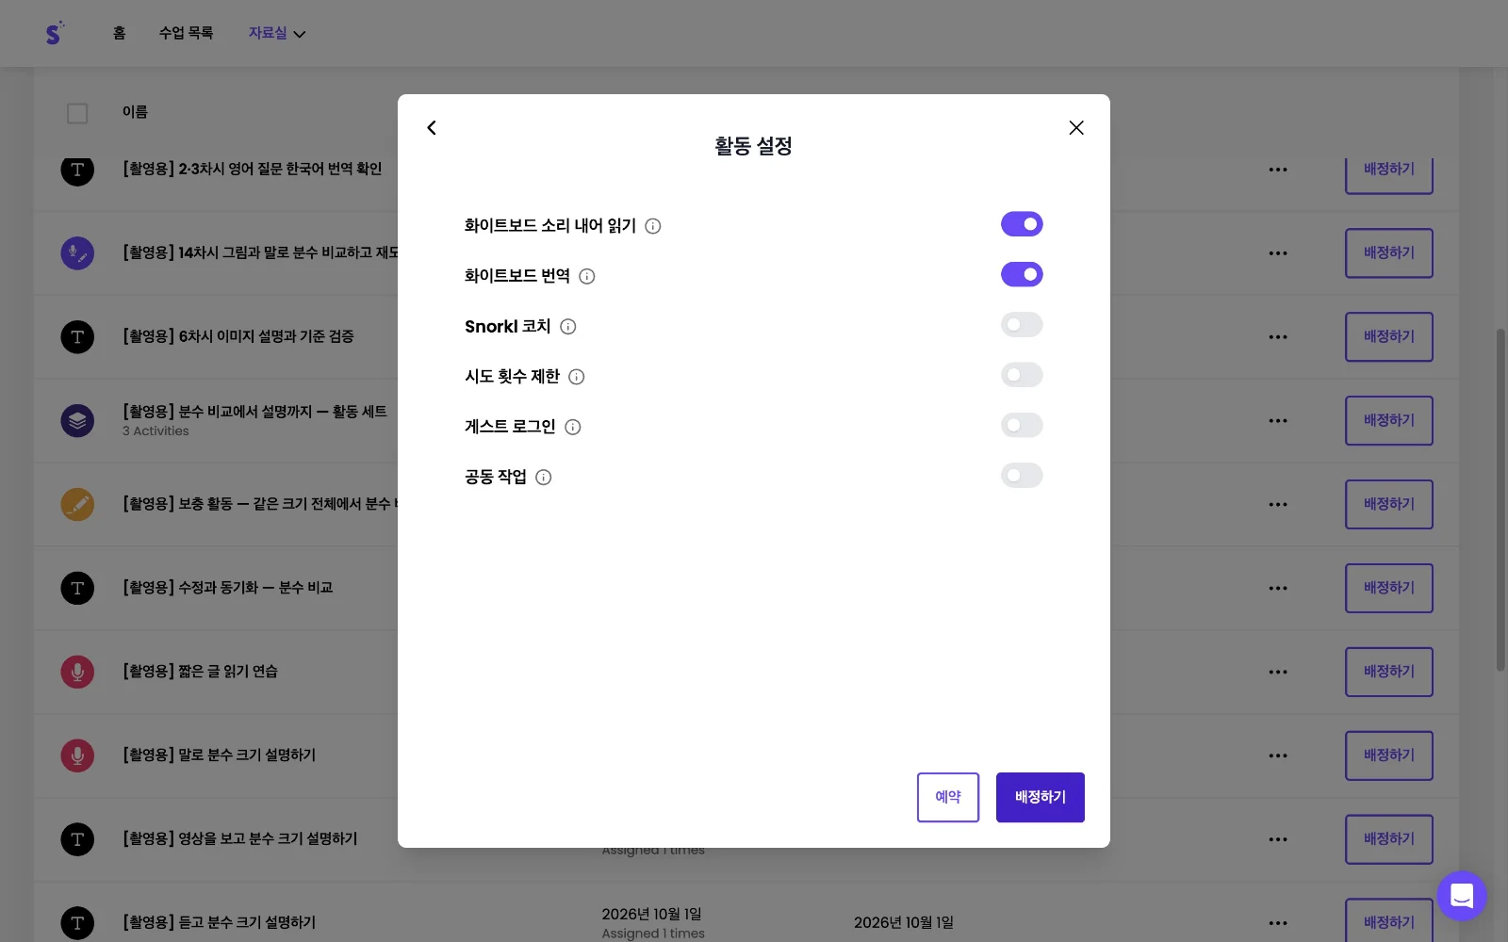The height and width of the screenshot is (942, 1508).
Task: Open more options for 짧은 글 읽기 연습 row
Action: 1278,673
